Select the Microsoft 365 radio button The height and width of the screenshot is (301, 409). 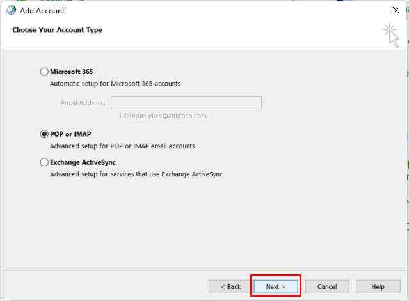[44, 72]
